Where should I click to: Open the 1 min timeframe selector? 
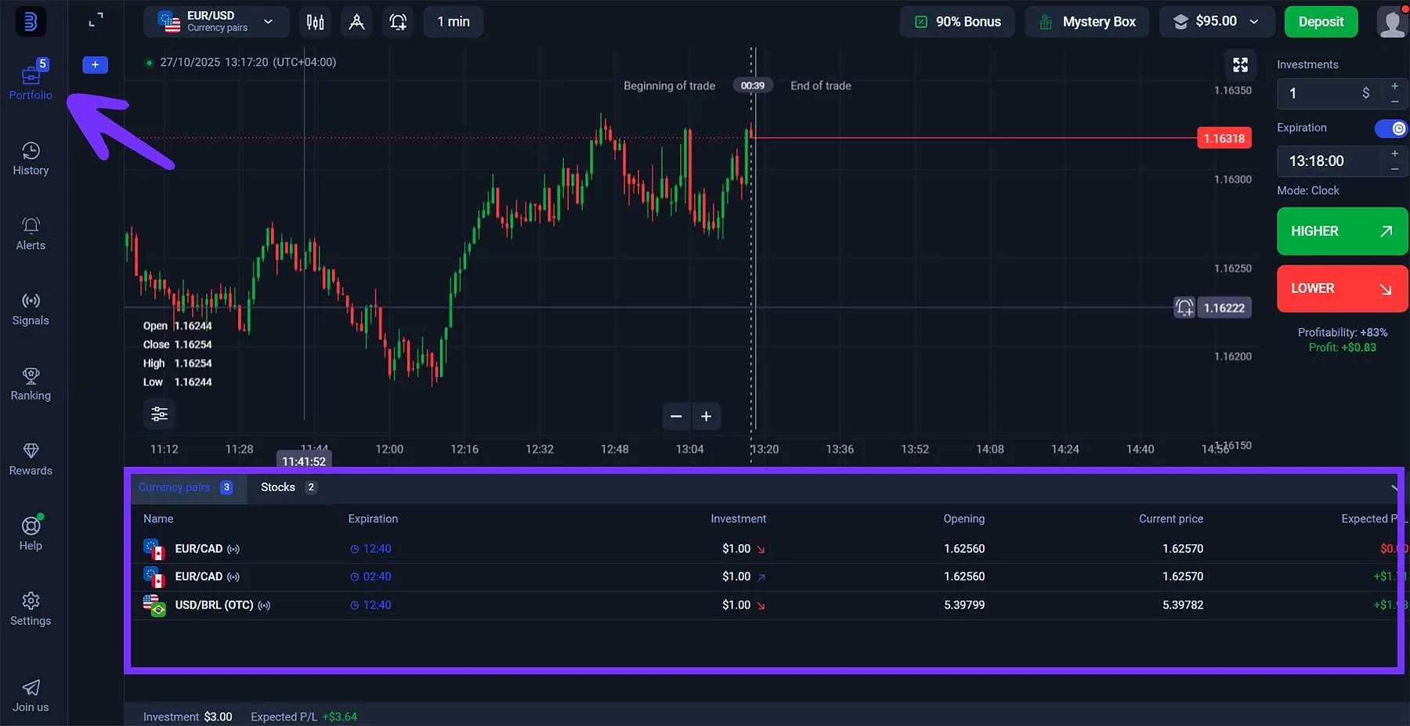[x=453, y=21]
